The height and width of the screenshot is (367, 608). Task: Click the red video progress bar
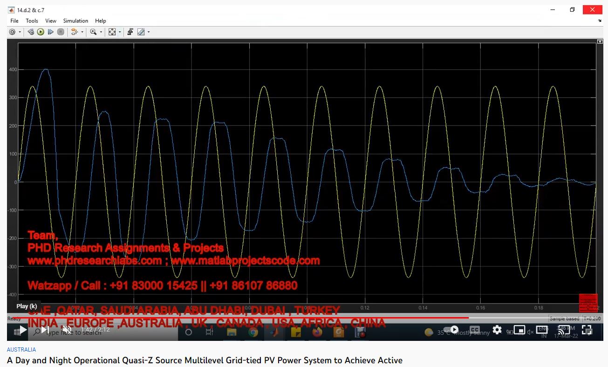click(233, 318)
